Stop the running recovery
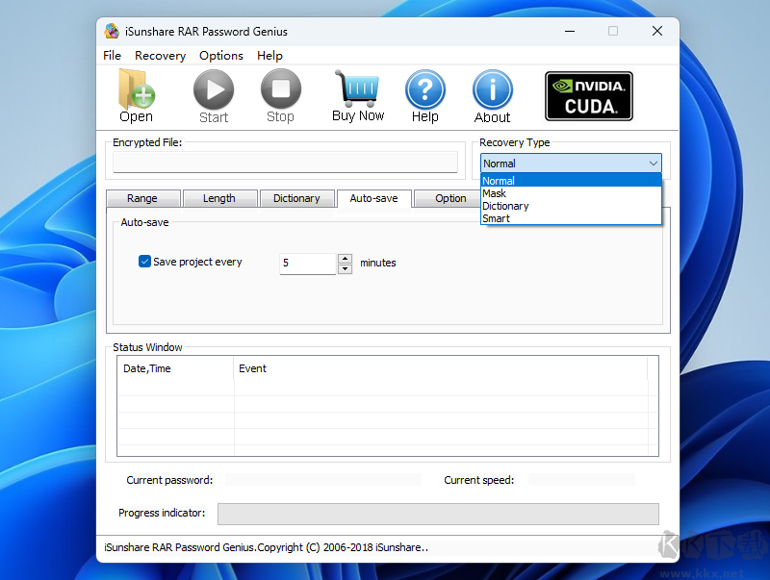The image size is (770, 580). [280, 93]
